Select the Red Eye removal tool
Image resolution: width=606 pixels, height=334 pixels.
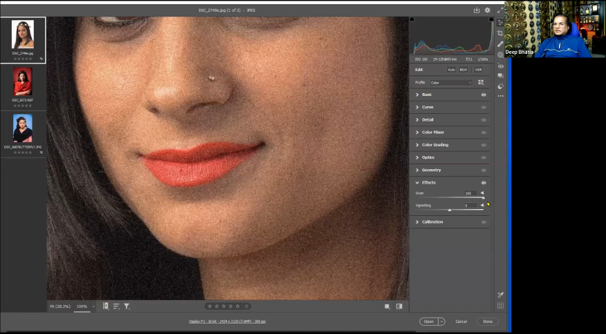point(500,66)
